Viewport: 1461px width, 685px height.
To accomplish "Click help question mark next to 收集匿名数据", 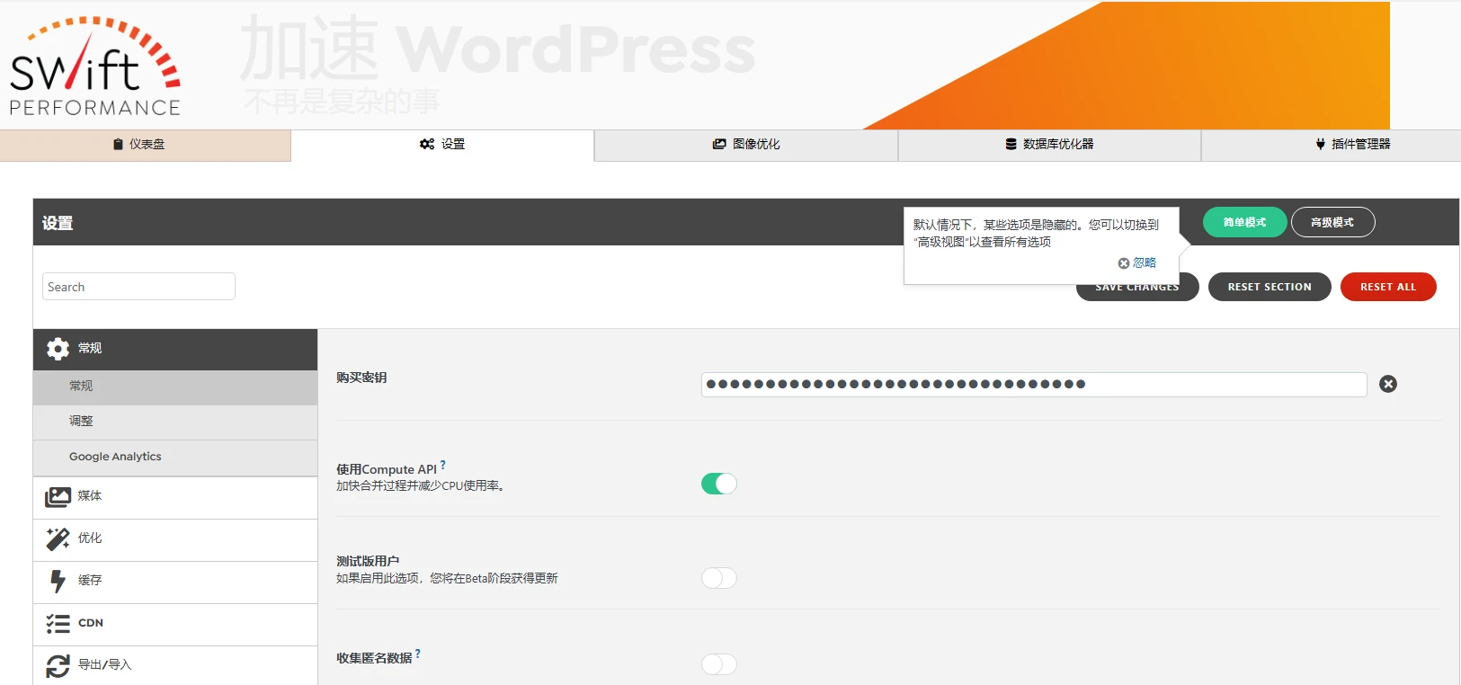I will [418, 654].
